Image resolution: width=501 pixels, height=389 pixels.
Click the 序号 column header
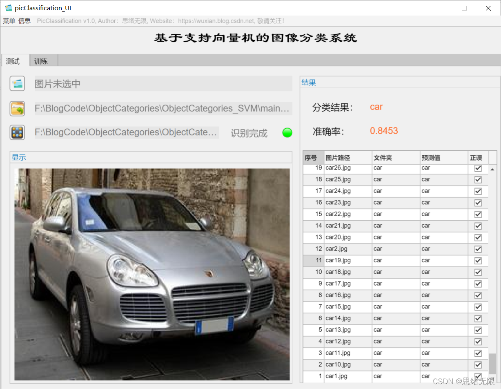coord(314,158)
